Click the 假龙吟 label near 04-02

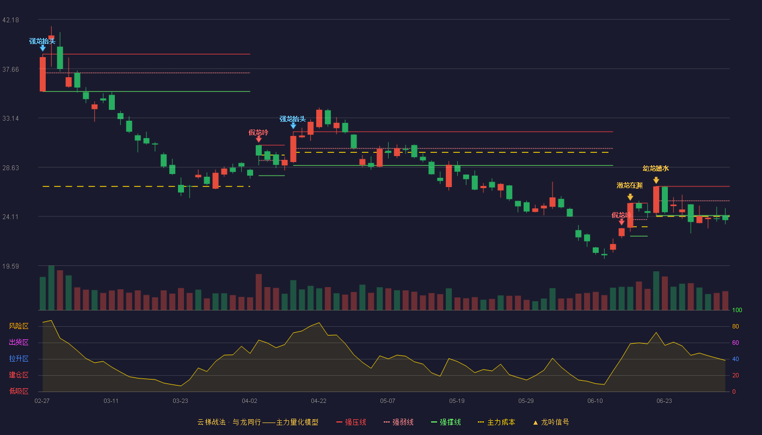[x=259, y=133]
